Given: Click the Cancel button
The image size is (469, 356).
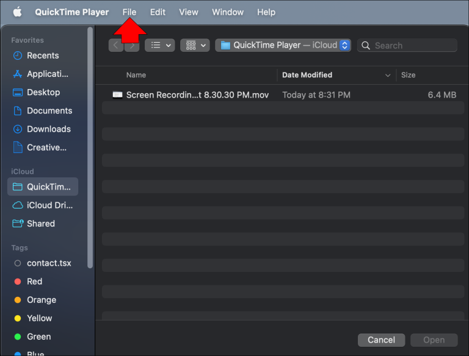Looking at the screenshot, I should point(381,340).
